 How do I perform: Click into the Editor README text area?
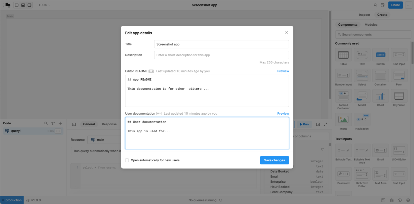[x=207, y=91]
